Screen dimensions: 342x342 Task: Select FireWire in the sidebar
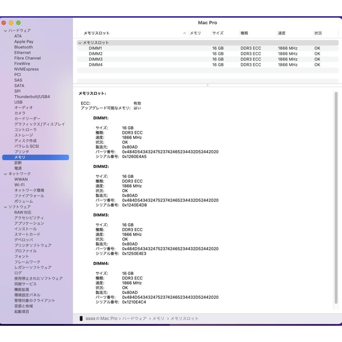tap(22, 63)
